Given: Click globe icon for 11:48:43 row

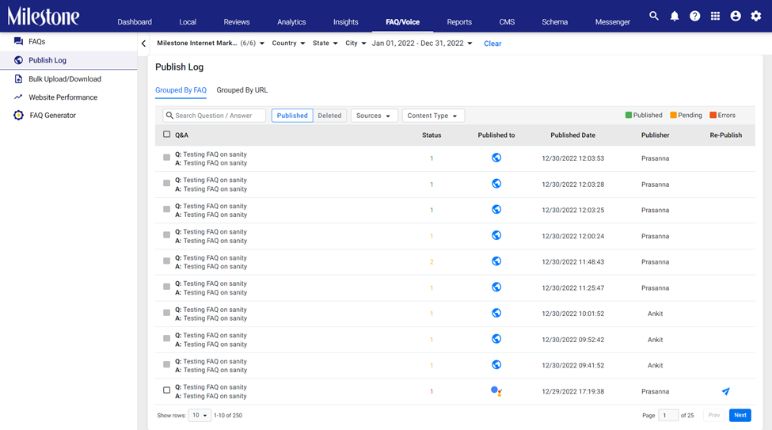Looking at the screenshot, I should tap(496, 261).
